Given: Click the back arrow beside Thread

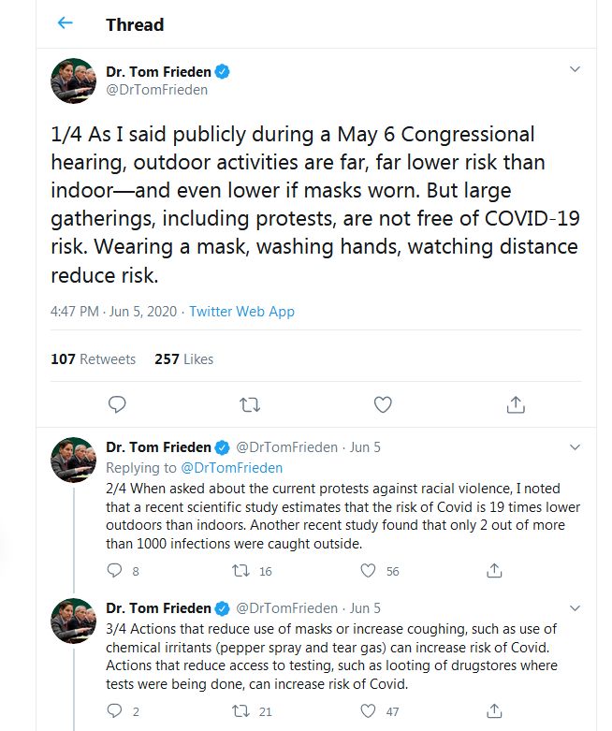Looking at the screenshot, I should (65, 23).
